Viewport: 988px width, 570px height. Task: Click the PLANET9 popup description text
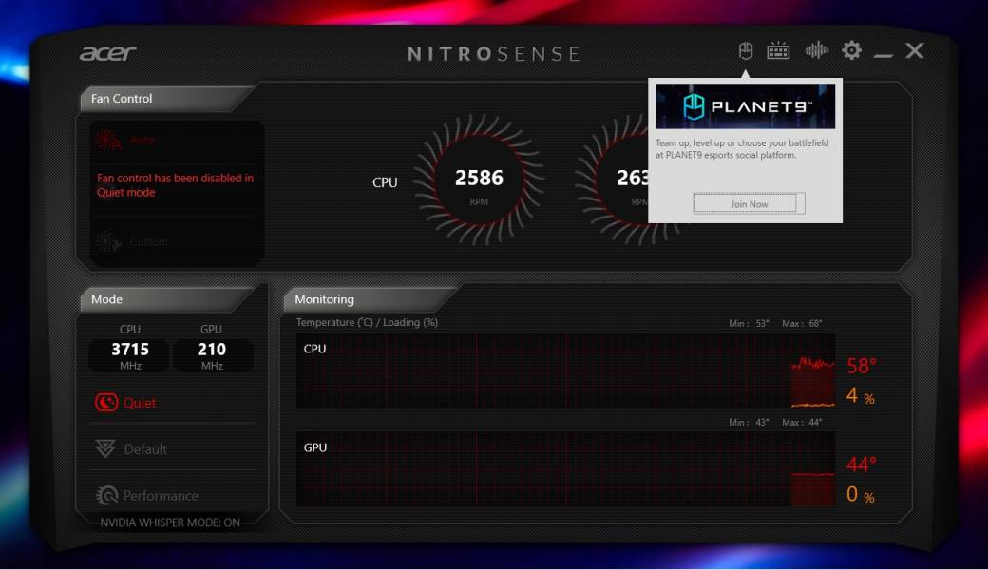tap(742, 148)
